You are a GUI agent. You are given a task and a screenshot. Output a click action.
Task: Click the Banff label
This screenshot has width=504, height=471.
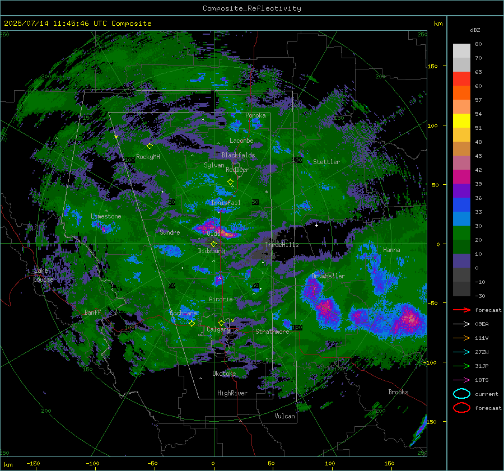pyautogui.click(x=92, y=312)
